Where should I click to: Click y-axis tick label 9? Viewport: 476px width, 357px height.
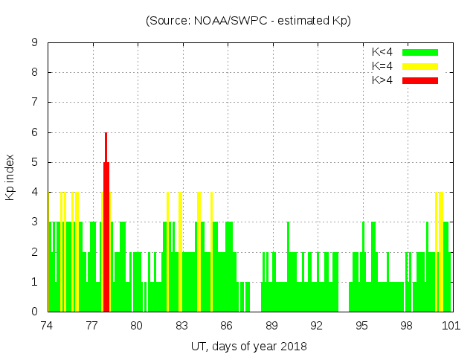(x=35, y=42)
